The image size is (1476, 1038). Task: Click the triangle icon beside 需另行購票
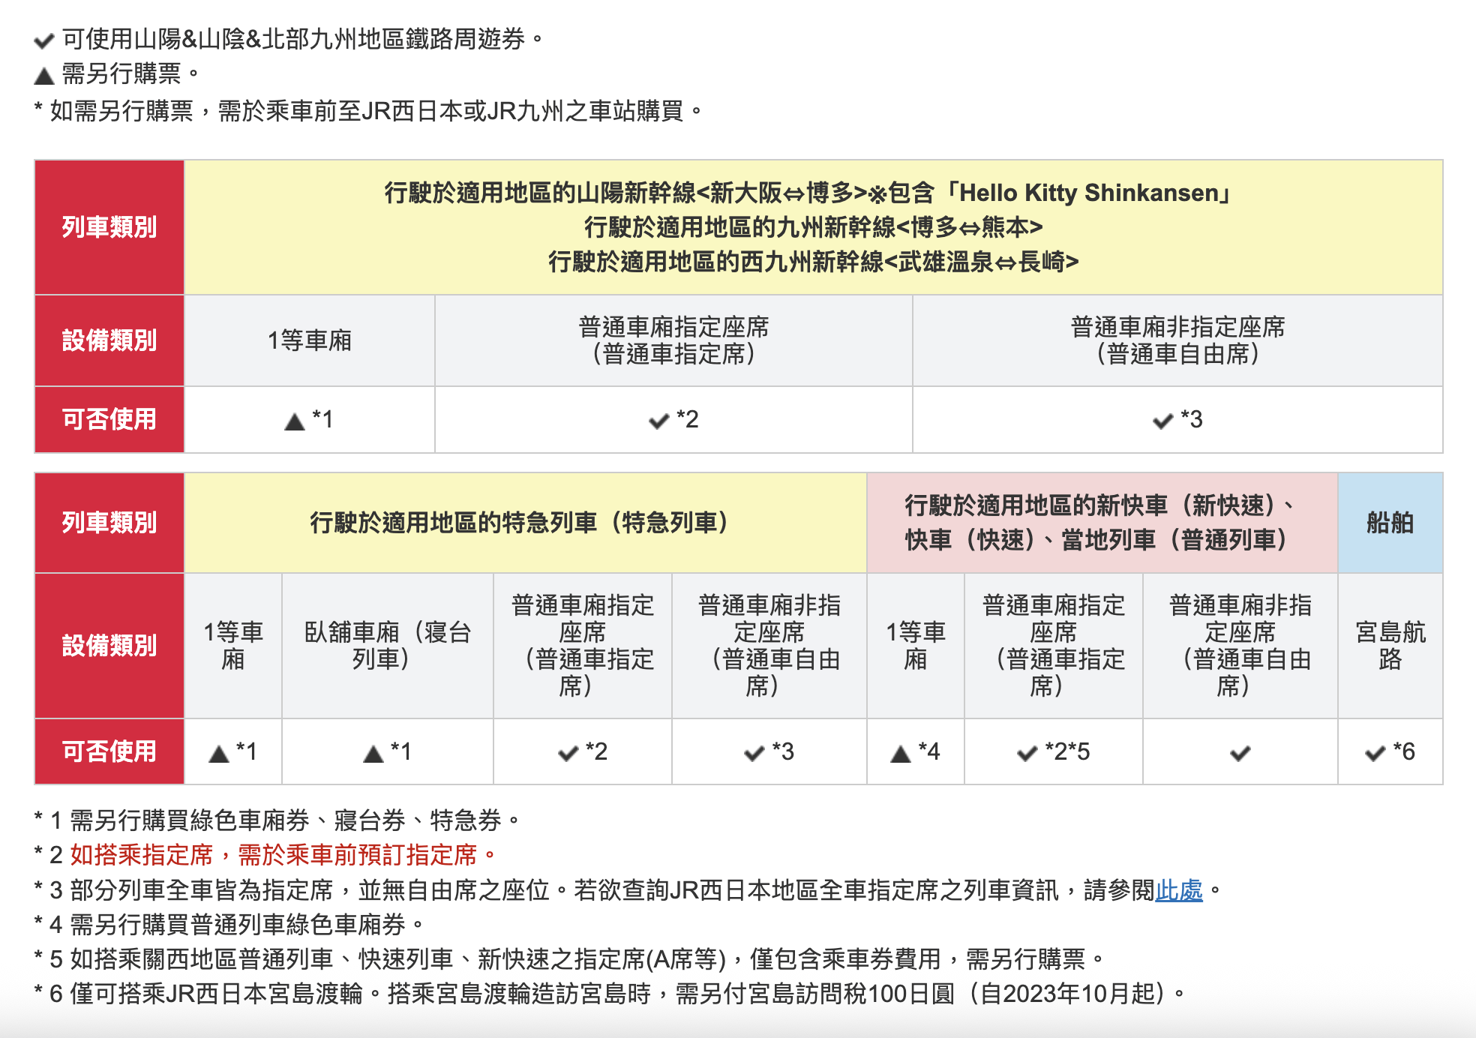(x=44, y=76)
